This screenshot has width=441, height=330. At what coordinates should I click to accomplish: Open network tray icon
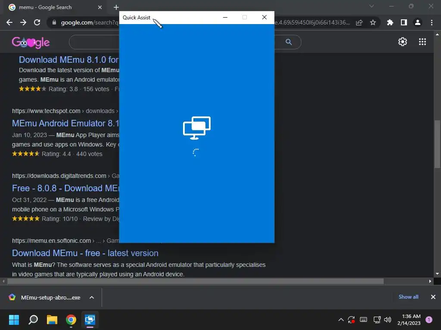[x=377, y=320]
